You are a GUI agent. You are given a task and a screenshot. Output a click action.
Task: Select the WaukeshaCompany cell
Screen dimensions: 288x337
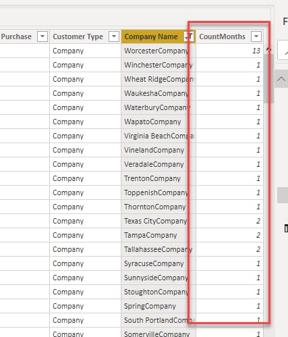(x=159, y=93)
